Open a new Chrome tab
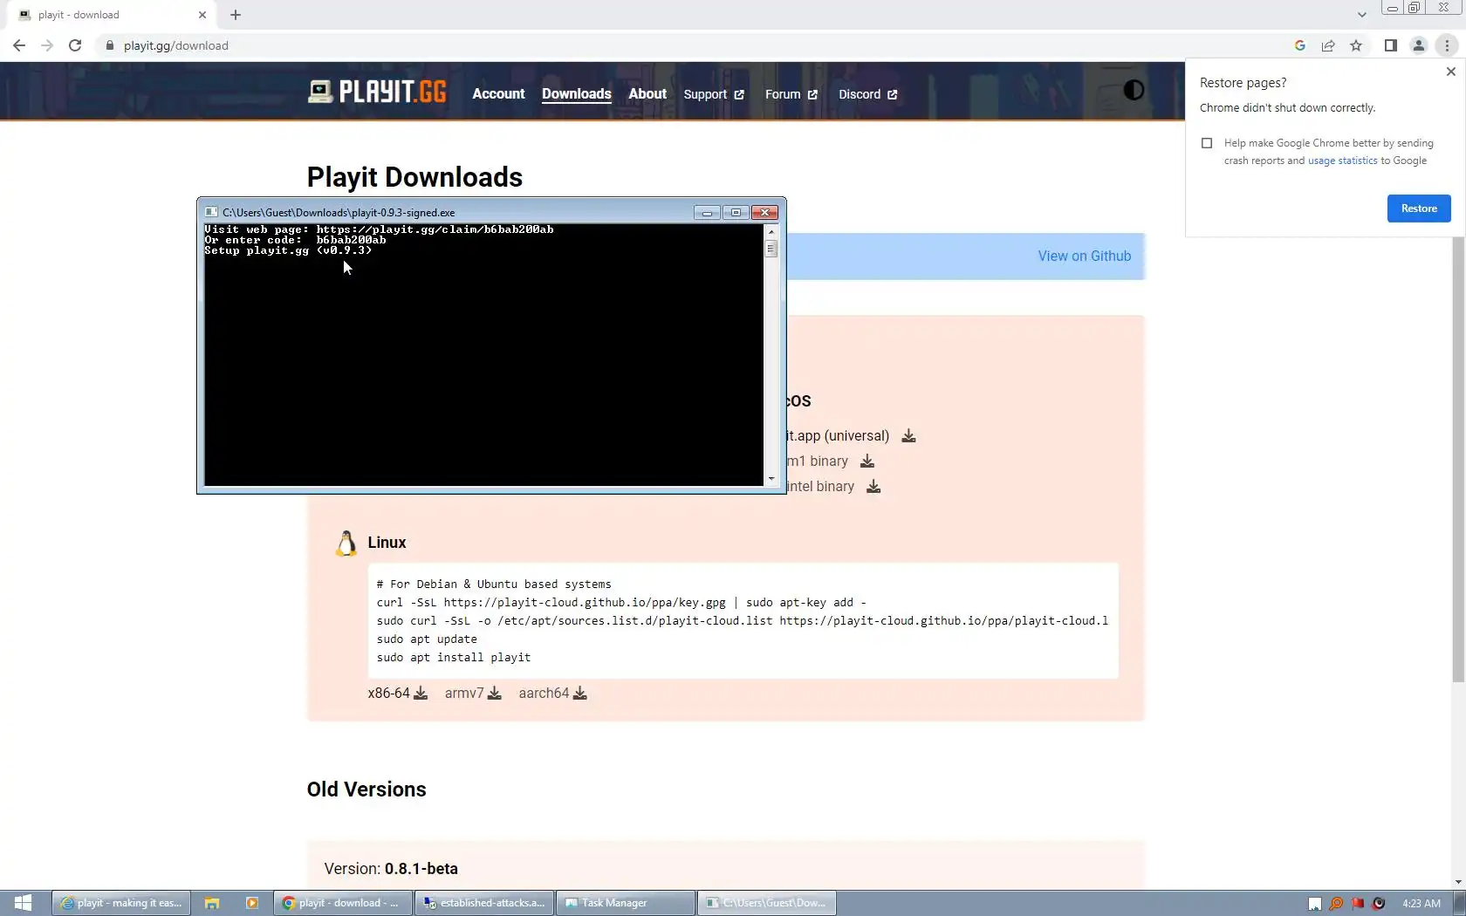The width and height of the screenshot is (1466, 916). point(236,15)
